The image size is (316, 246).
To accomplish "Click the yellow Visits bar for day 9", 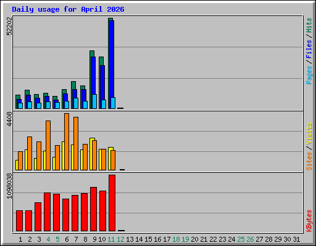I will coord(91,154).
